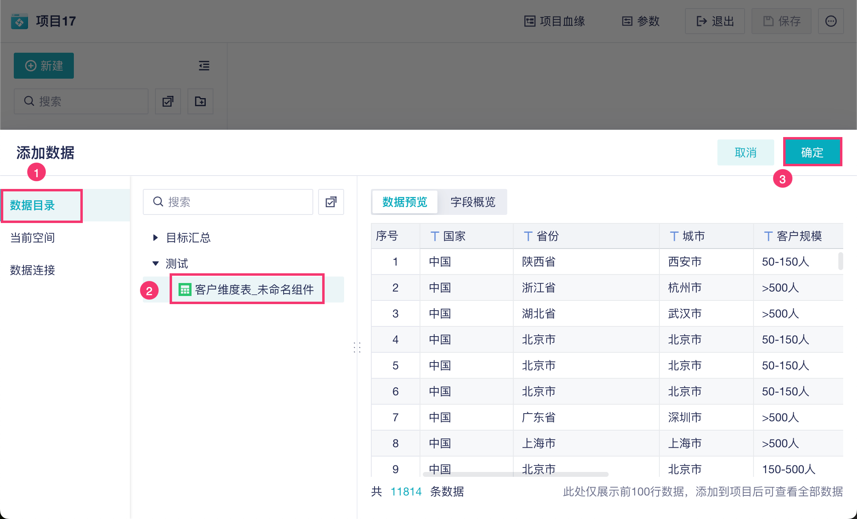Viewport: 857px width, 519px height.
Task: Switch to 字段概览 tab
Action: [473, 202]
